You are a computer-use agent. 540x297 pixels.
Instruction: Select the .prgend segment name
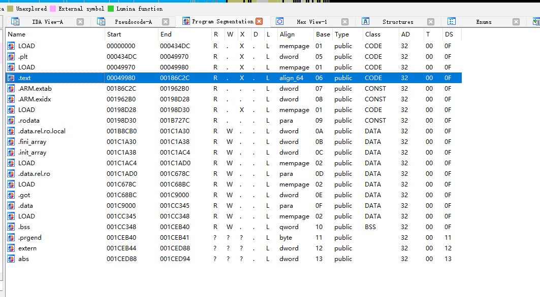pos(29,238)
